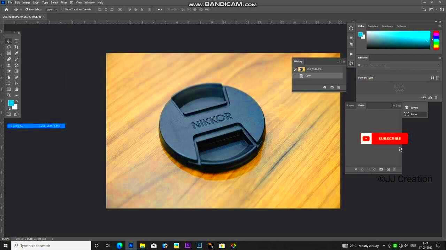Screen dimensions: 446x250
Task: Select the Rectangular Marquee tool
Action: coord(16,41)
